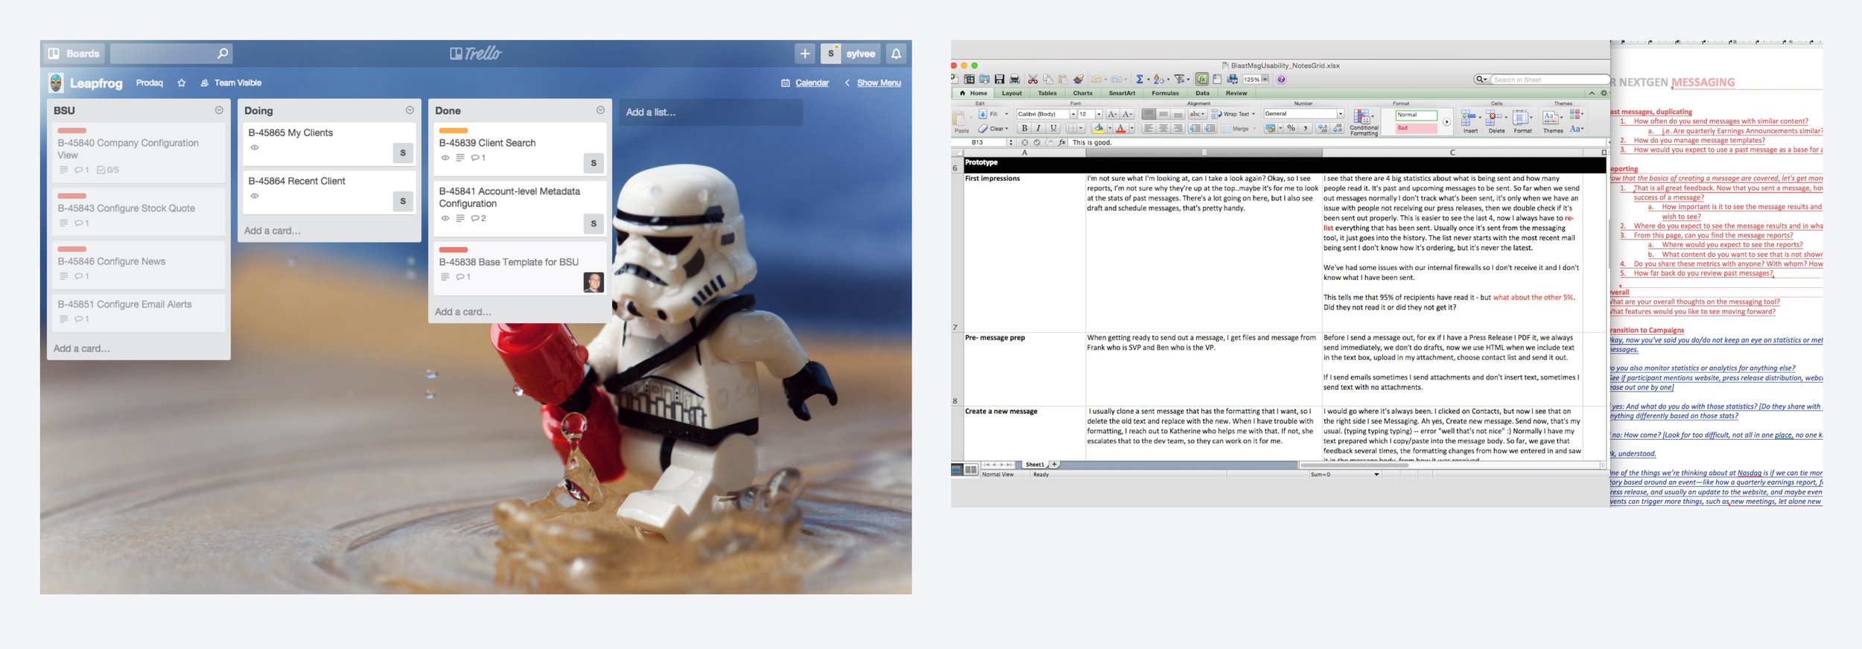Click the AutoSum sigma icon
Image resolution: width=1862 pixels, height=649 pixels.
1140,79
